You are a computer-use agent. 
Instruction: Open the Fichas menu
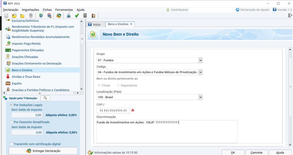point(47,10)
